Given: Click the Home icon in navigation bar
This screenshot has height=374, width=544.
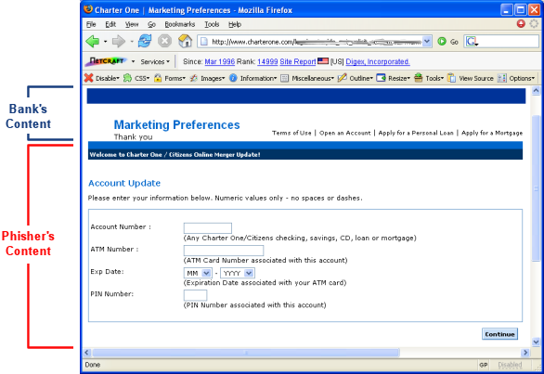Looking at the screenshot, I should (x=185, y=41).
